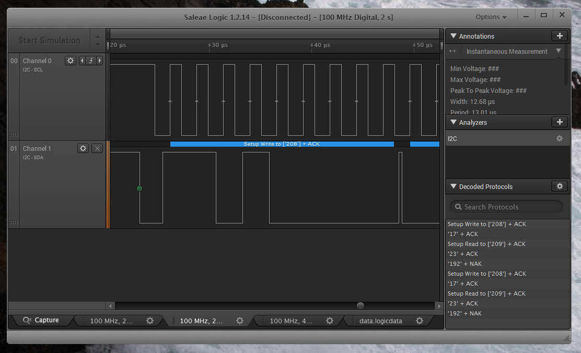581x353 pixels.
Task: Select first ''17' + ACK' decoded row
Action: click(507, 234)
